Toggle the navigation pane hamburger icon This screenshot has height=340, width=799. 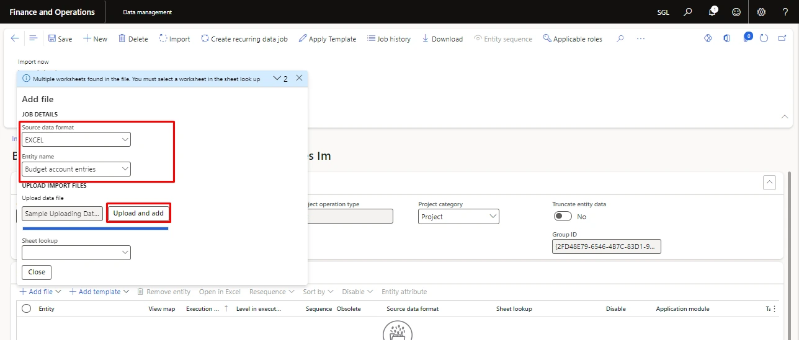[x=33, y=38]
